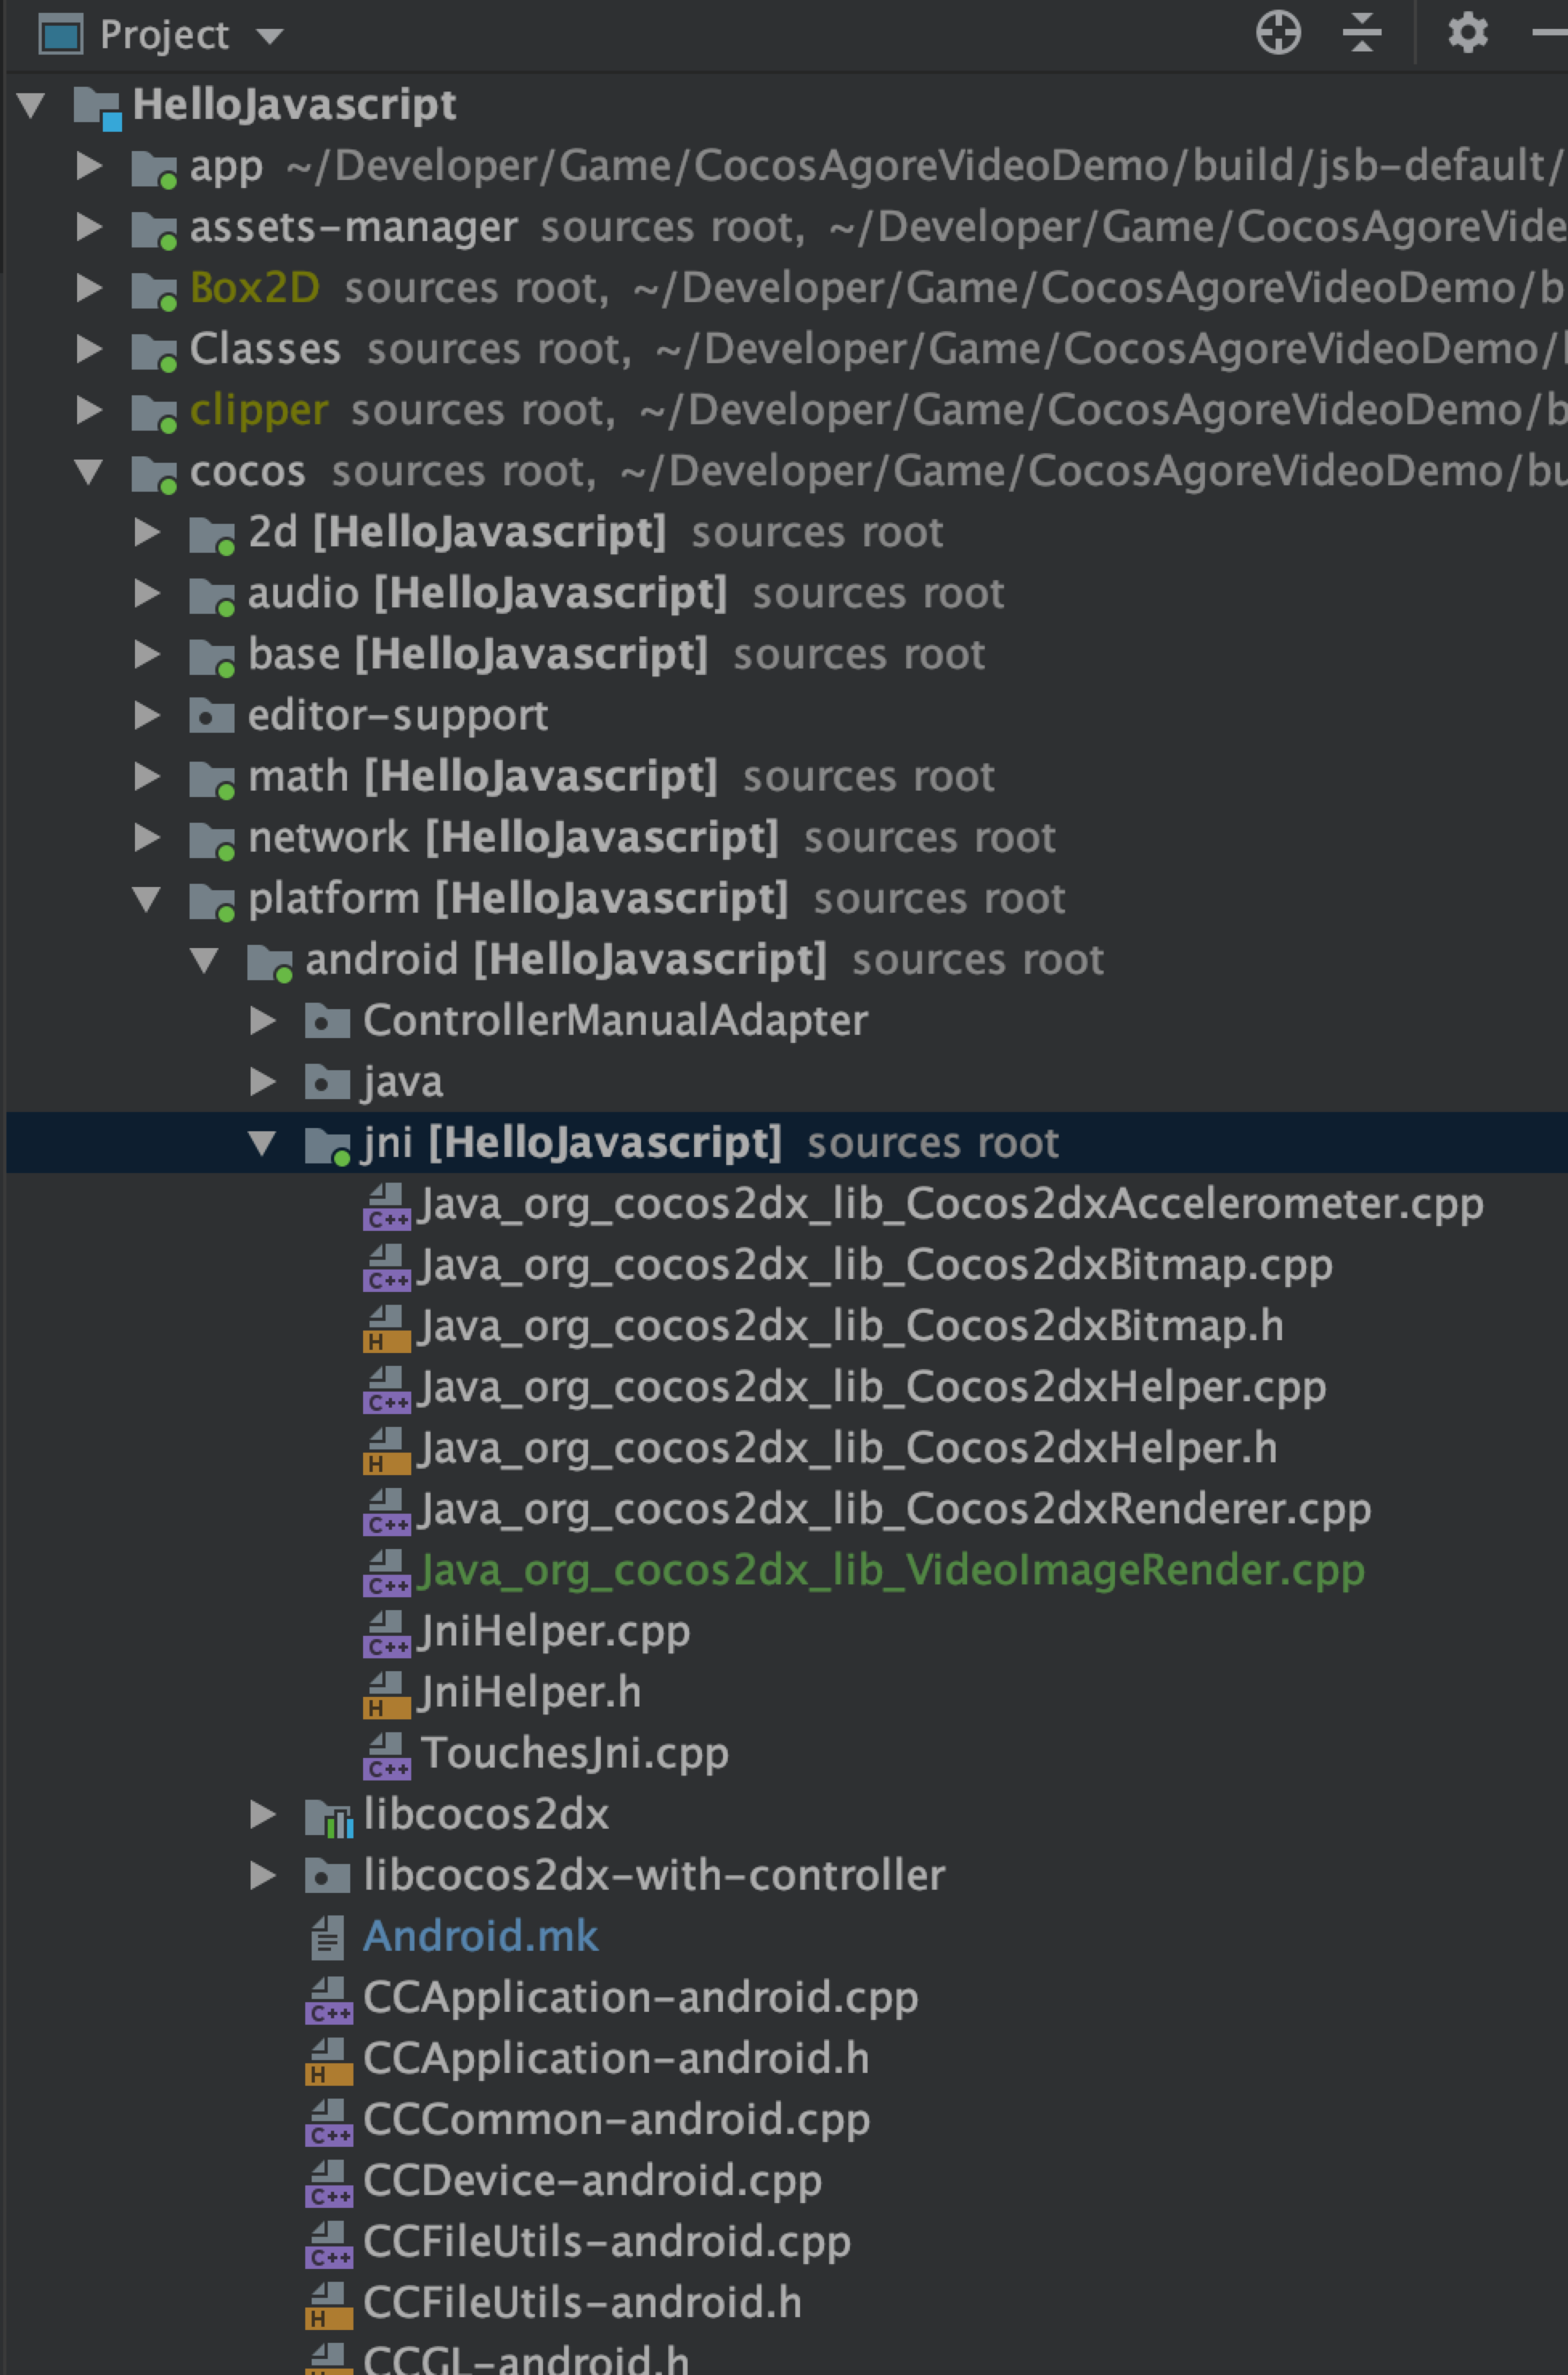1568x2375 pixels.
Task: Select TouchesJni.cpp in the tree
Action: point(574,1753)
